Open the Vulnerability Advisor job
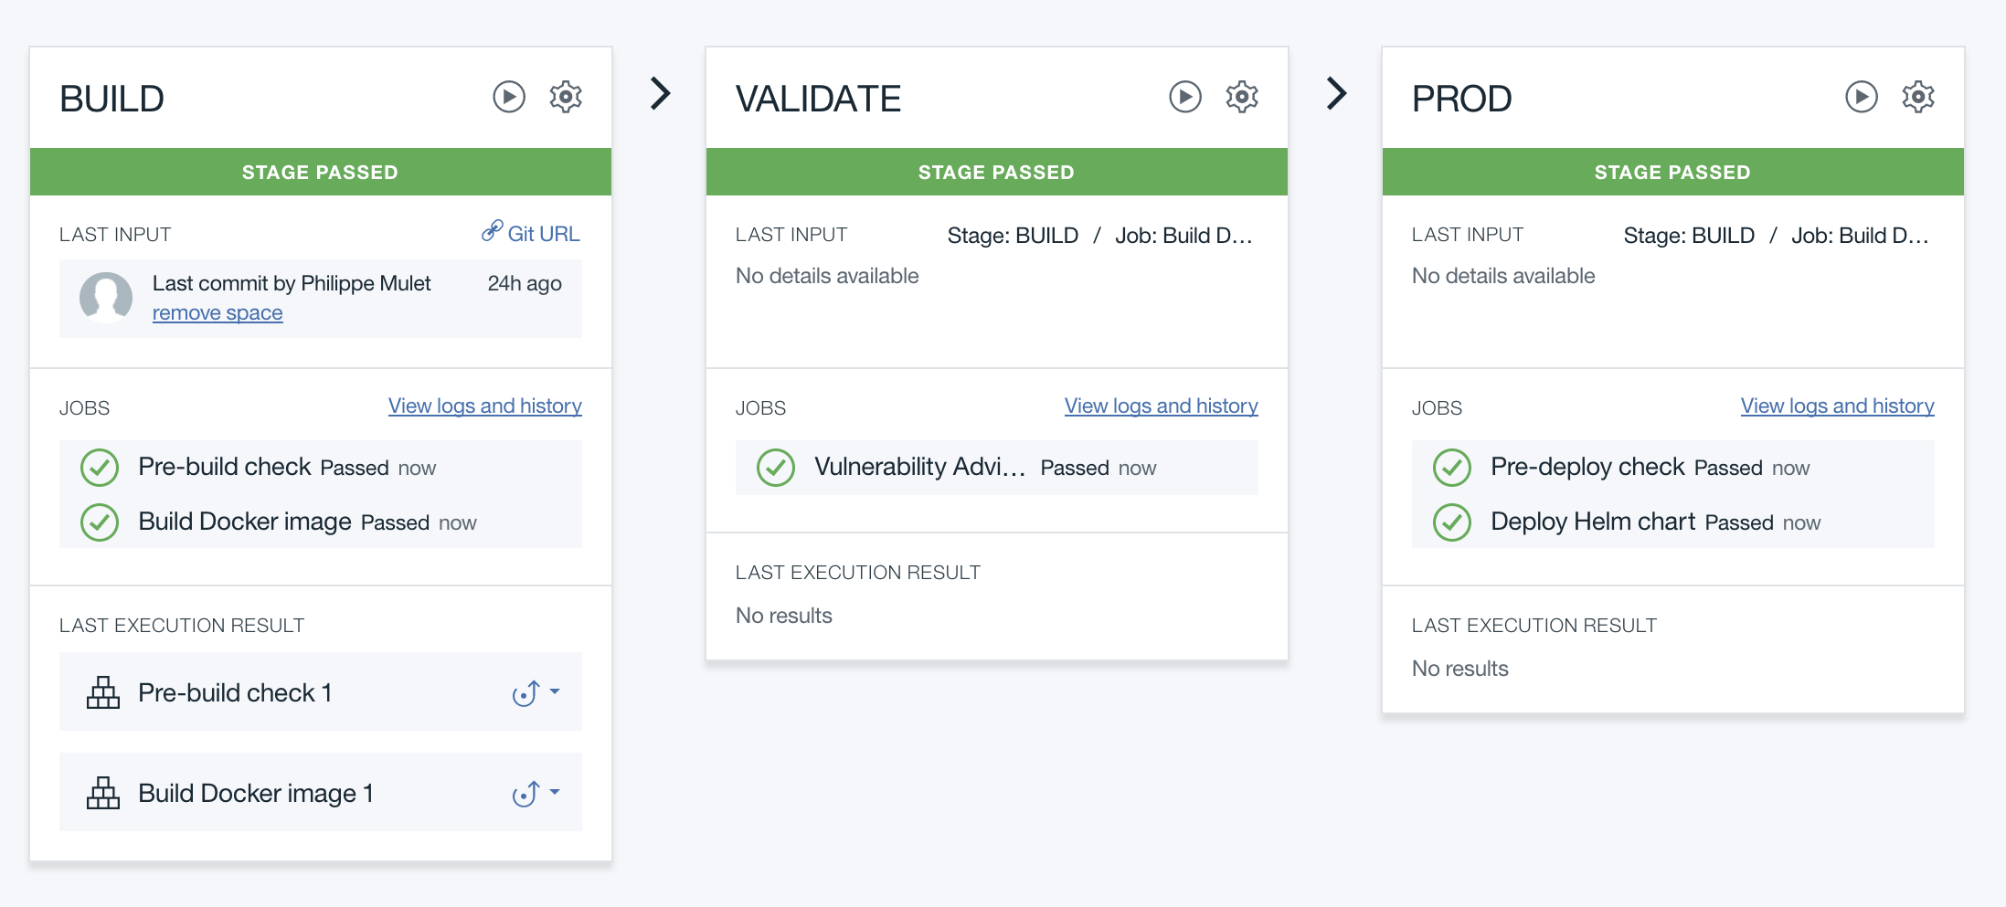 919,468
